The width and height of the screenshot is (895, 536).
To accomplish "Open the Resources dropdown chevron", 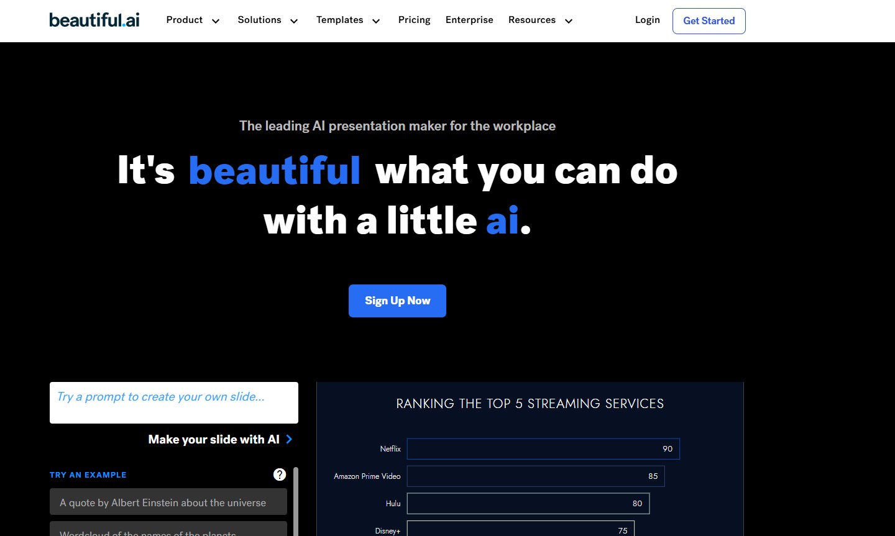I will 568,21.
